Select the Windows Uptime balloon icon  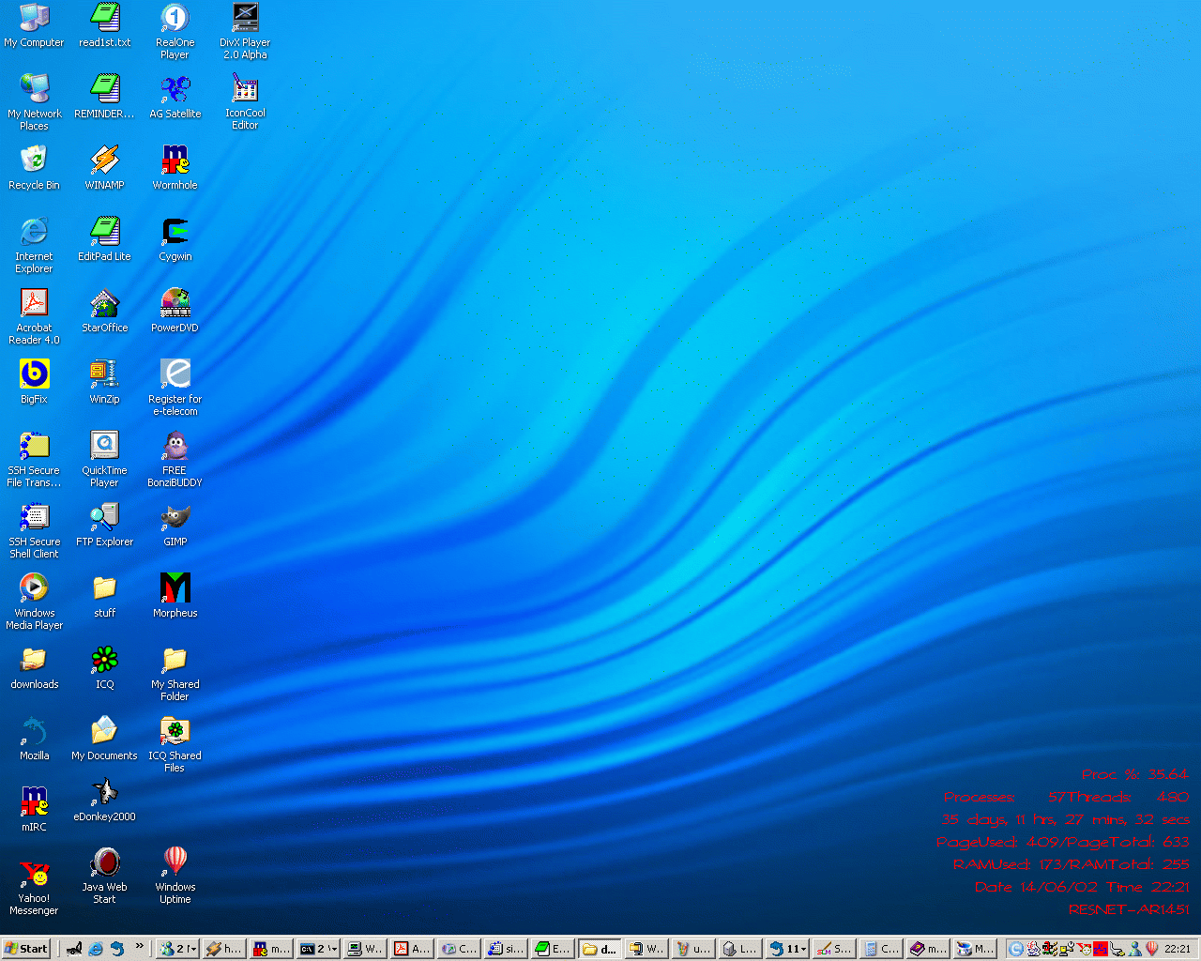click(175, 862)
